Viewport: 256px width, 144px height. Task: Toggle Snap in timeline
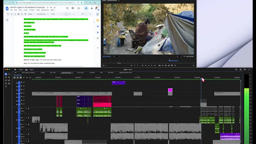click(x=18, y=78)
